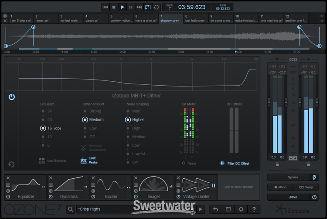Select Low dither amount
This screenshot has width=327, height=219.
click(x=90, y=128)
